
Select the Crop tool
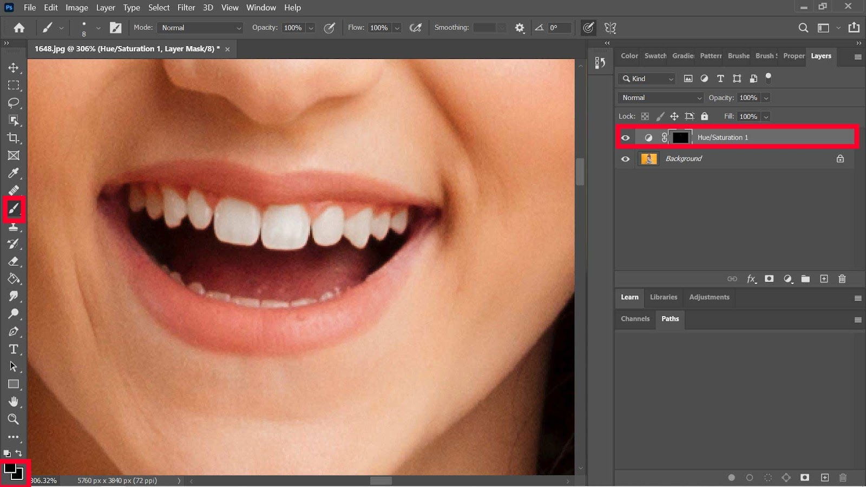(x=14, y=138)
